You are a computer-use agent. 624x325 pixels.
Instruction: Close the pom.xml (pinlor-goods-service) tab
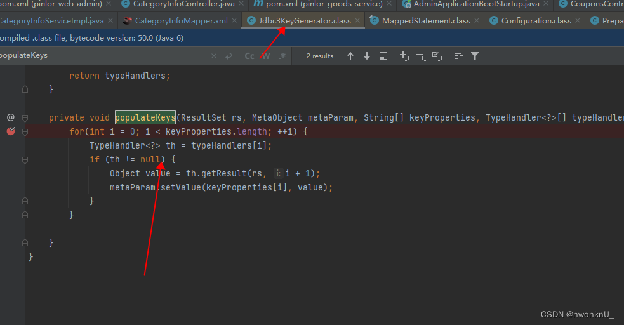(x=388, y=4)
